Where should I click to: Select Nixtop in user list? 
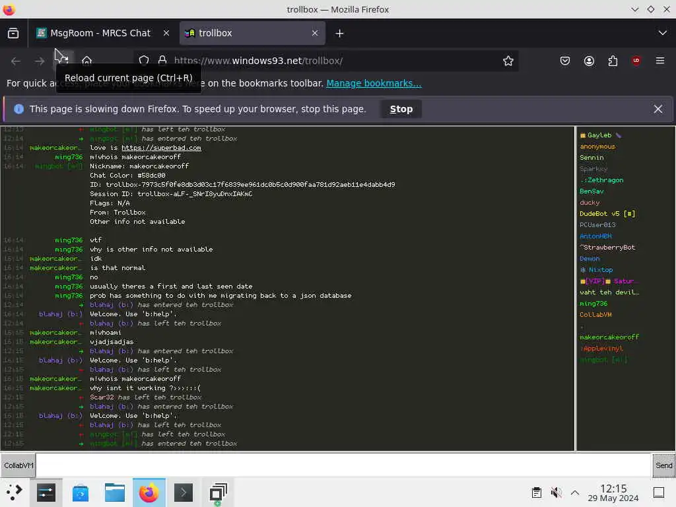597,270
